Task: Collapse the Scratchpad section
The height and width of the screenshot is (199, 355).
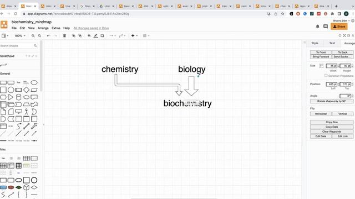Action: click(x=7, y=56)
